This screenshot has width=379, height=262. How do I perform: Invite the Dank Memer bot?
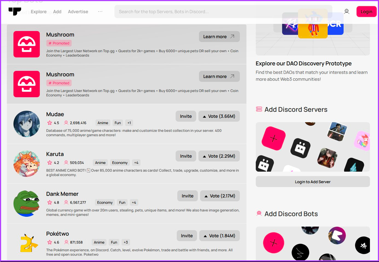point(187,196)
